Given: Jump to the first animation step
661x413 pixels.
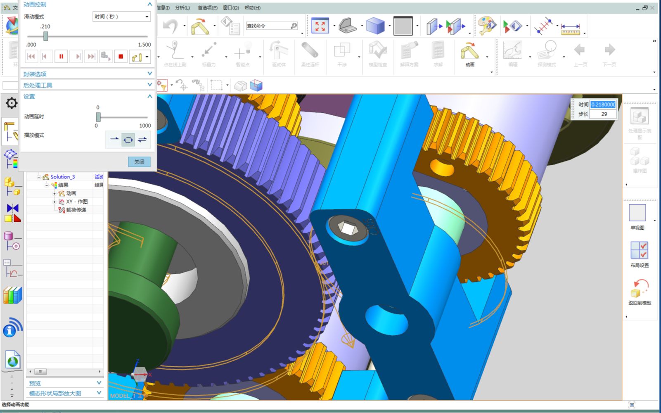Looking at the screenshot, I should tap(31, 57).
